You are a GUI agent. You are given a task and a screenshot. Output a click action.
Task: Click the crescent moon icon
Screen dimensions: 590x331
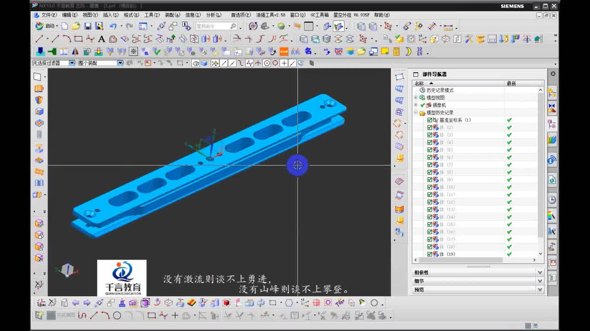pyautogui.click(x=408, y=51)
